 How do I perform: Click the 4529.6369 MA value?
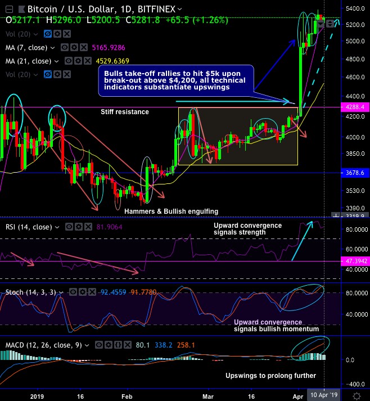[x=112, y=61]
